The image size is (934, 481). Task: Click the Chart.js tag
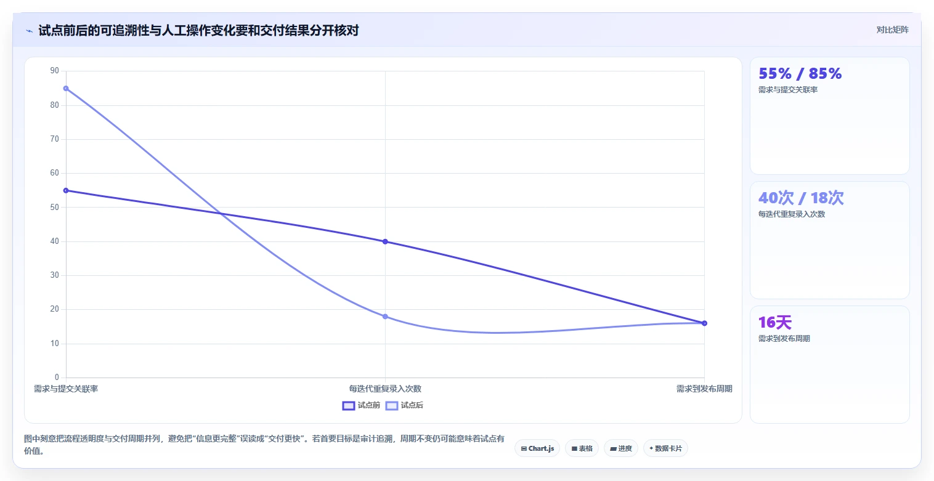(537, 448)
